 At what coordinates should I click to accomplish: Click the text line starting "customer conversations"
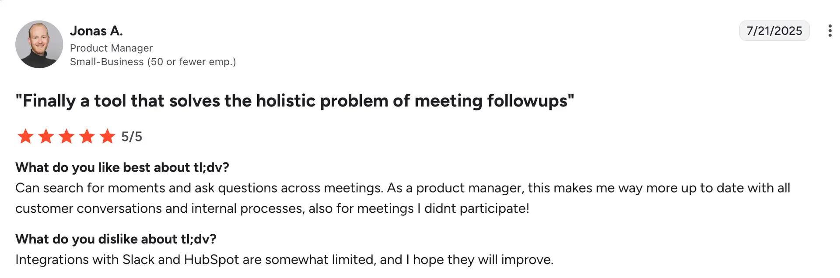pyautogui.click(x=272, y=208)
